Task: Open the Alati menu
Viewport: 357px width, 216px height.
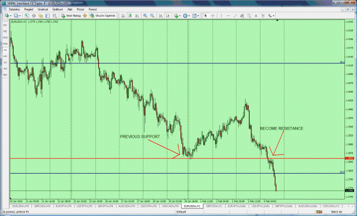Action: (x=70, y=9)
